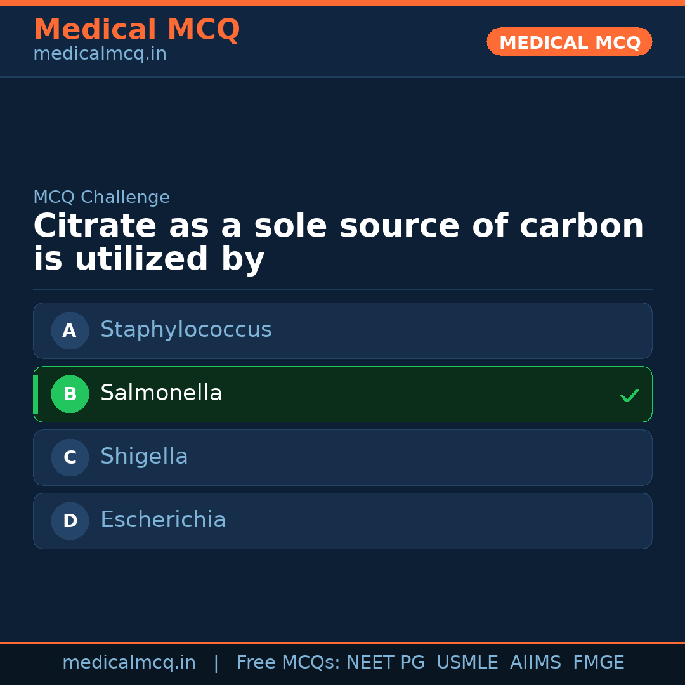Image resolution: width=685 pixels, height=685 pixels.
Task: Click the Medical MCQ title logo
Action: coord(136,29)
